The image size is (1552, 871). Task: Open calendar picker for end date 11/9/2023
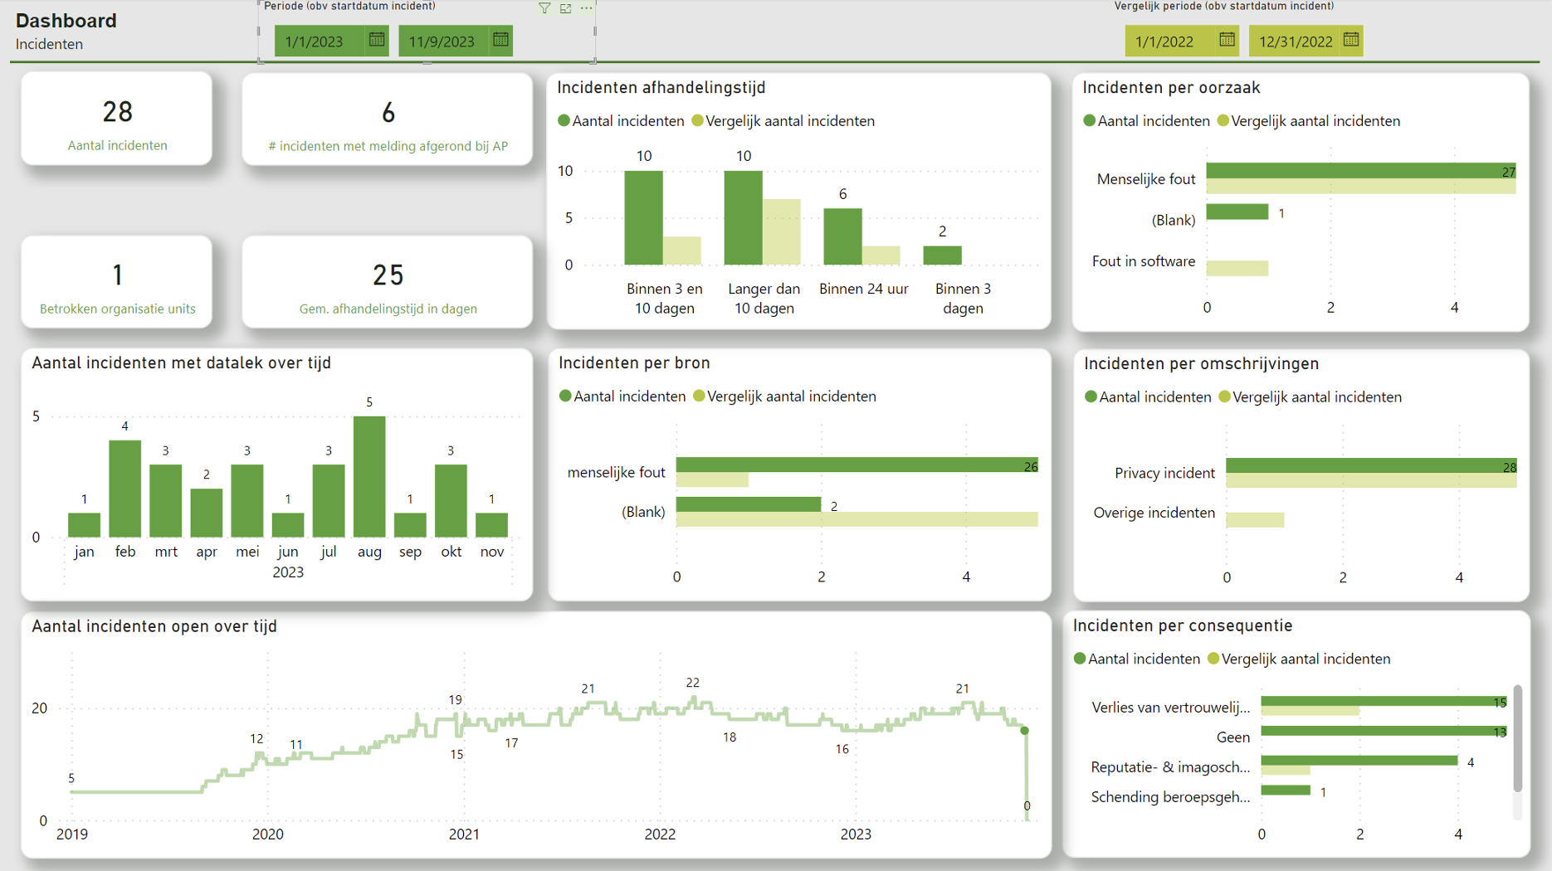500,40
